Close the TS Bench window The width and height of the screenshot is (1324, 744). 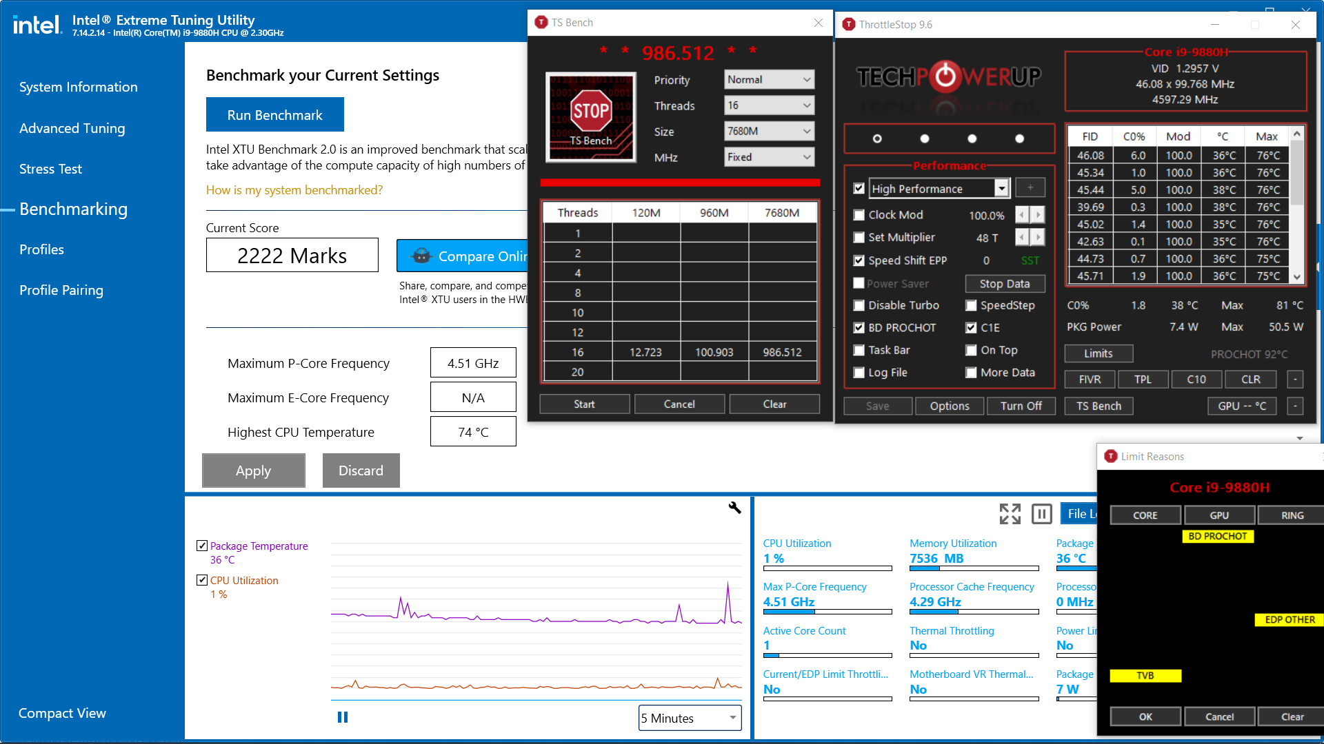point(819,23)
